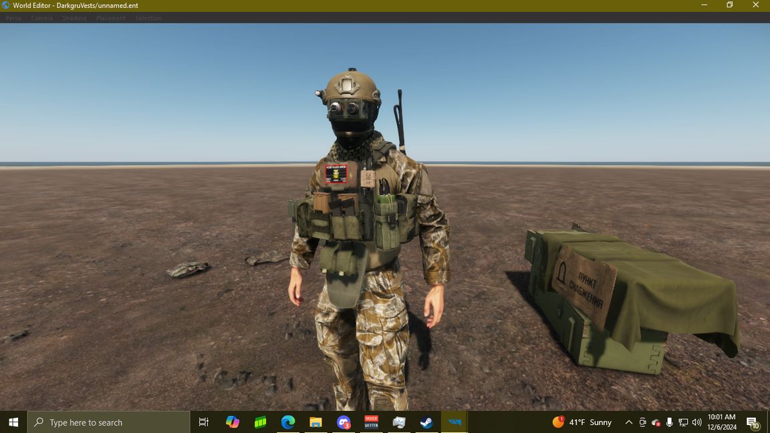Expand the hidden icons chevron in tray
This screenshot has height=433, width=770.
(x=629, y=422)
